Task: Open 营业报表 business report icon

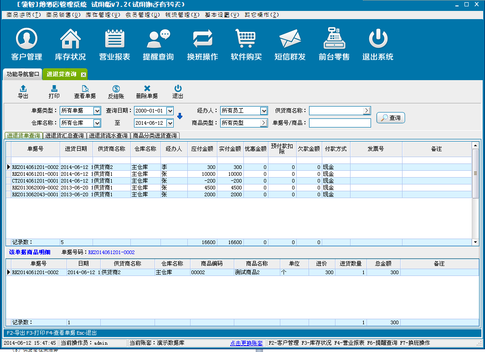Action: pos(115,40)
